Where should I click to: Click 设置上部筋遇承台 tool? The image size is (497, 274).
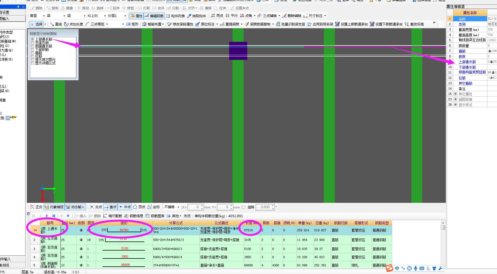pyautogui.click(x=351, y=24)
